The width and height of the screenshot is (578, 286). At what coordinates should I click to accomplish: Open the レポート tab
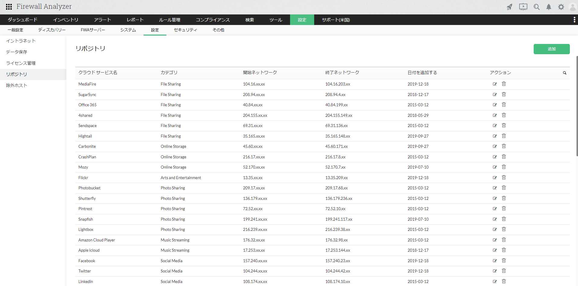135,20
